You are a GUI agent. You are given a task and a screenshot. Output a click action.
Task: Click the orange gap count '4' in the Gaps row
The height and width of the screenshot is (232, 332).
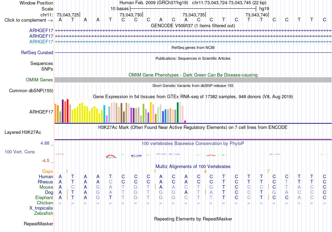tap(205, 171)
